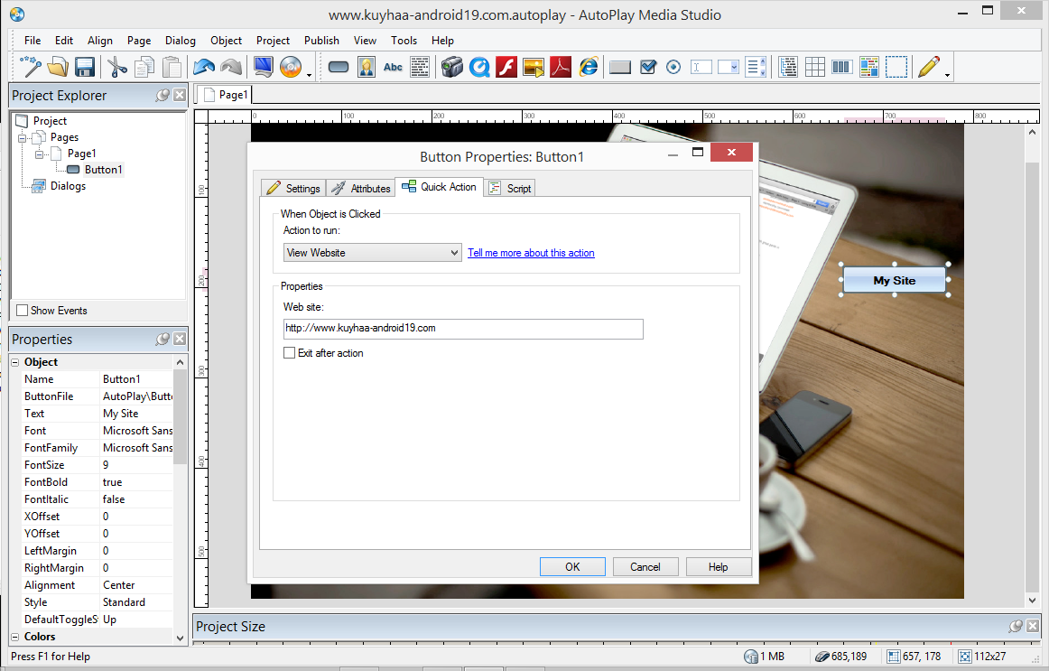This screenshot has width=1049, height=671.
Task: Open the Publish menu
Action: coord(321,41)
